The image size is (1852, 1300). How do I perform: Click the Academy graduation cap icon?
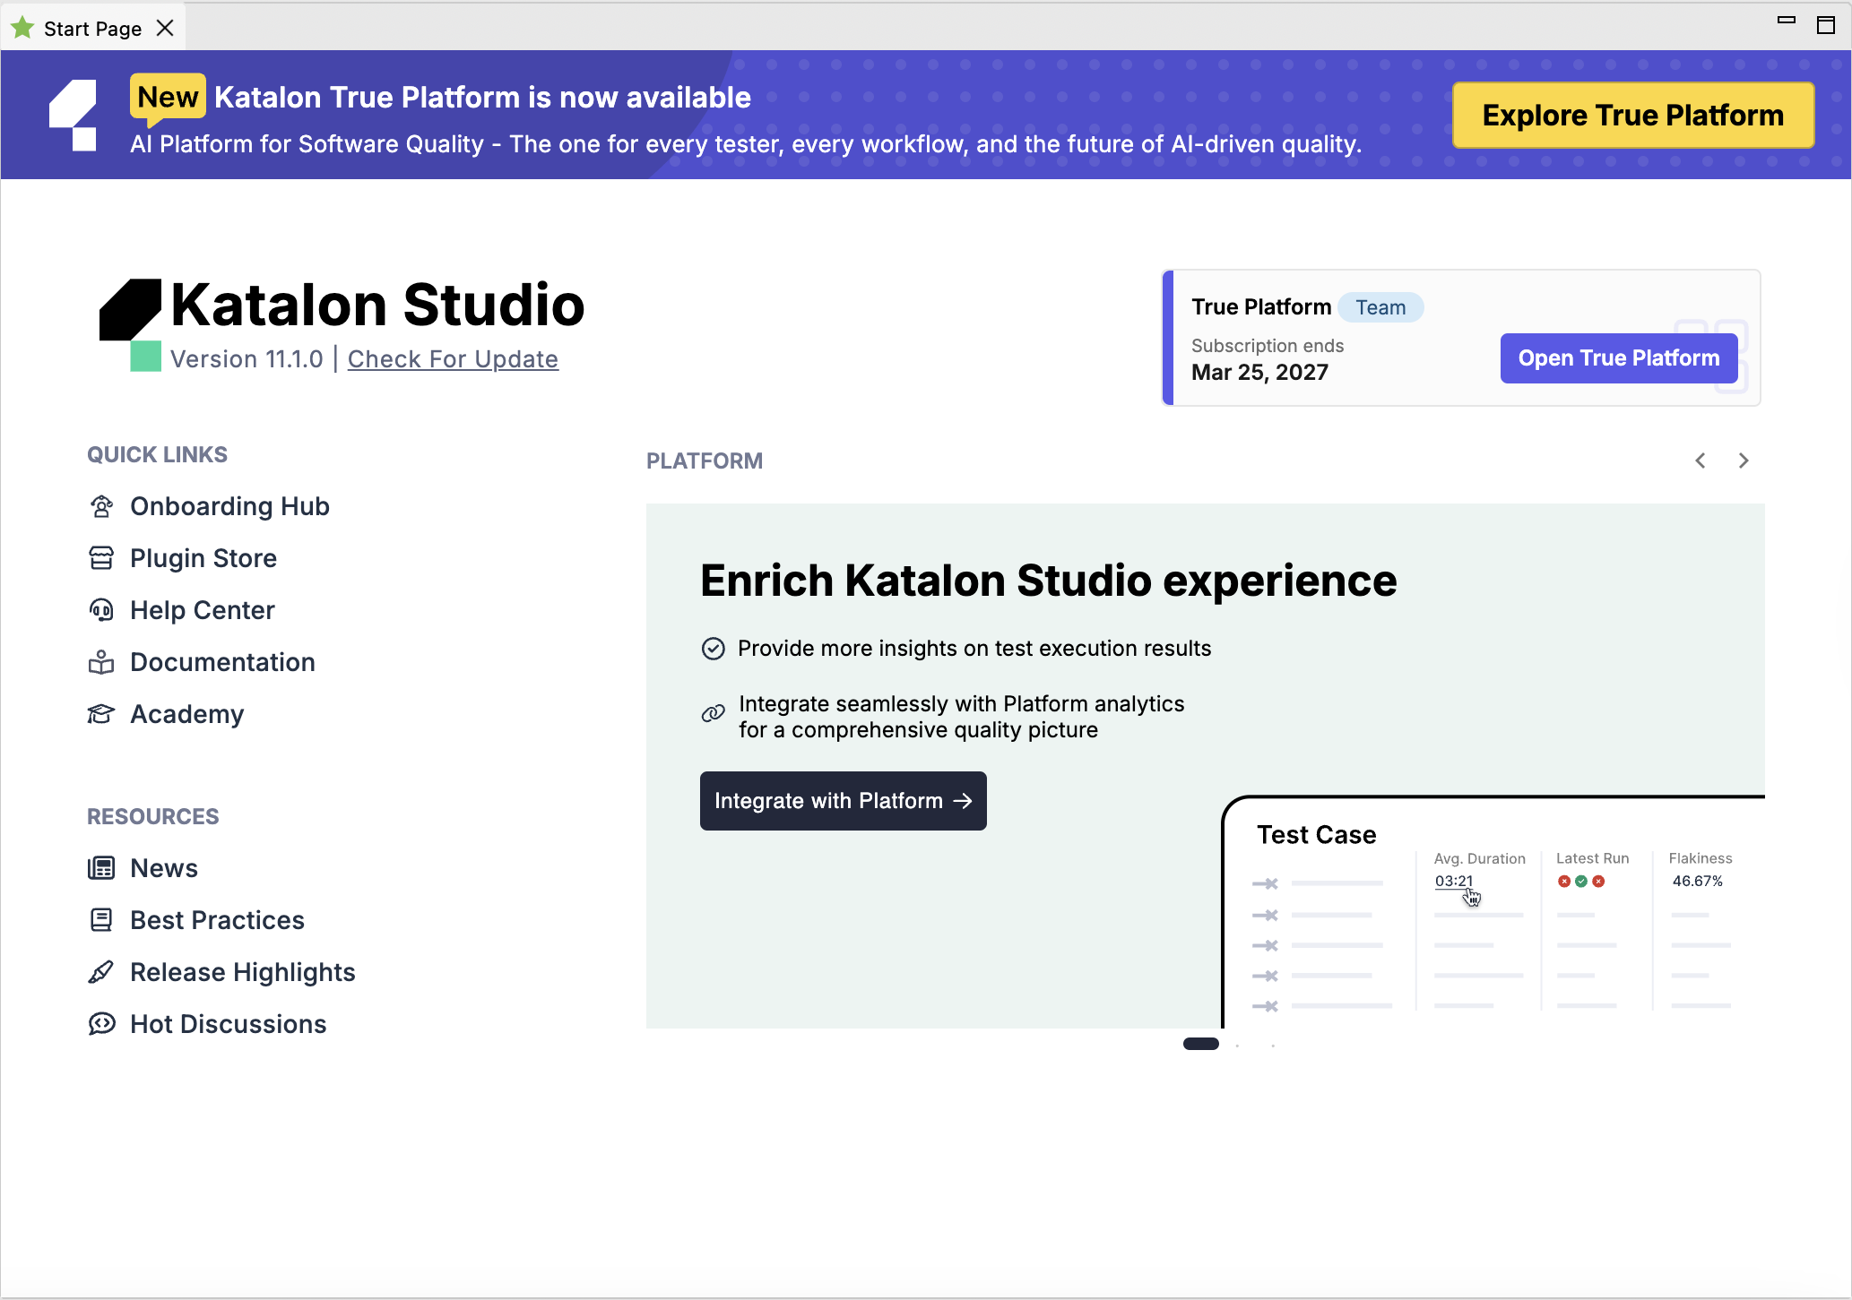pyautogui.click(x=101, y=714)
